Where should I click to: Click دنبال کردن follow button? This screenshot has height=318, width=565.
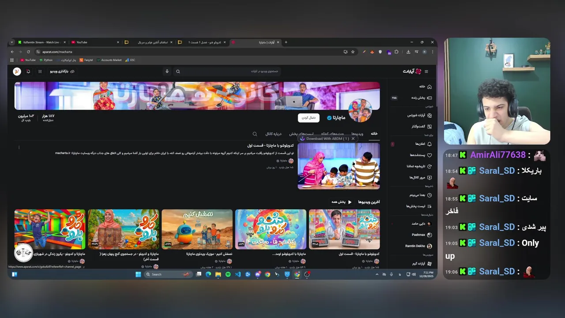[309, 117]
